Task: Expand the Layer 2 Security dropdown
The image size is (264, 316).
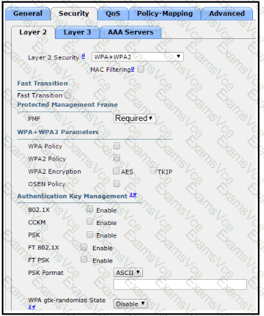Action: coord(137,57)
